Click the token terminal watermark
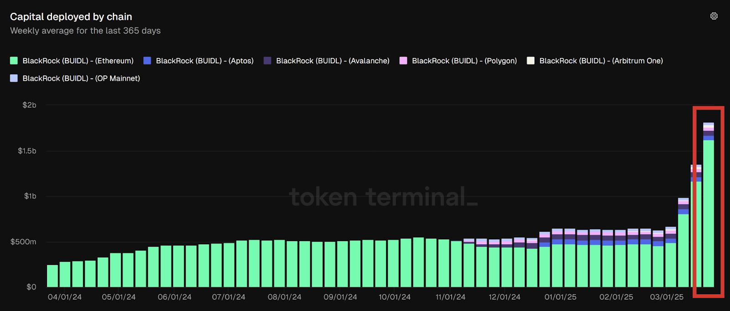730x311 pixels. (x=383, y=197)
